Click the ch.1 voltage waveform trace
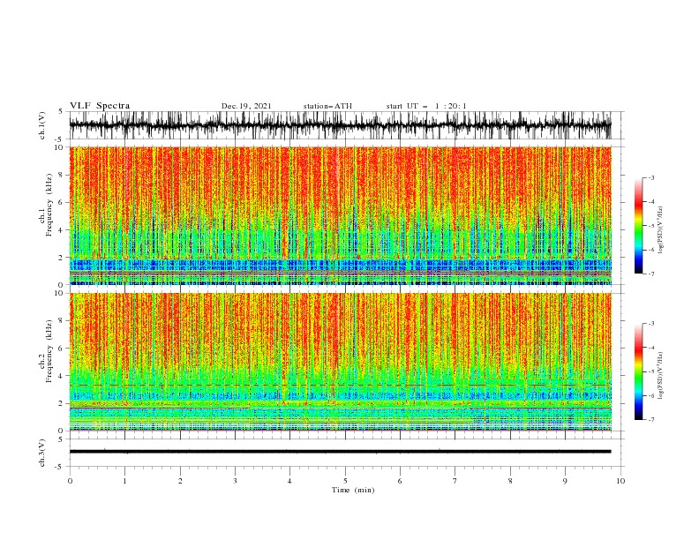 [340, 125]
